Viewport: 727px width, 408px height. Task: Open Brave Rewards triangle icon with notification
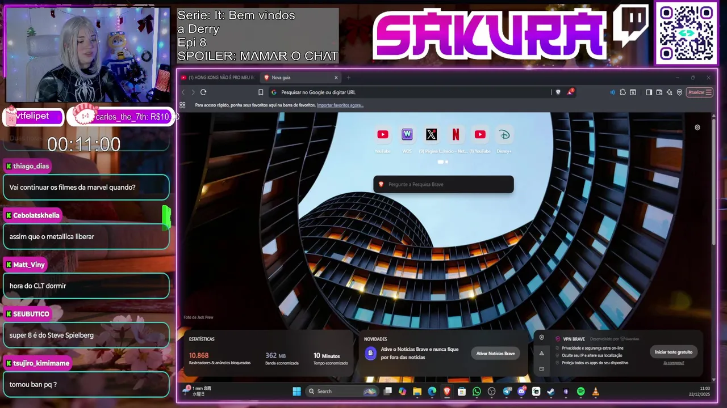[x=570, y=92]
